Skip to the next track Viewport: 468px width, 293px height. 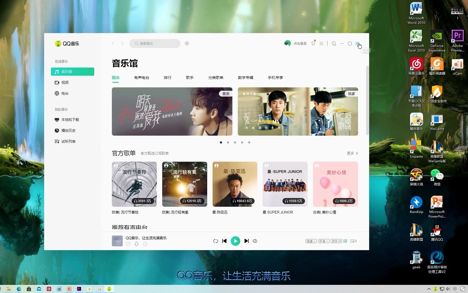[246, 241]
